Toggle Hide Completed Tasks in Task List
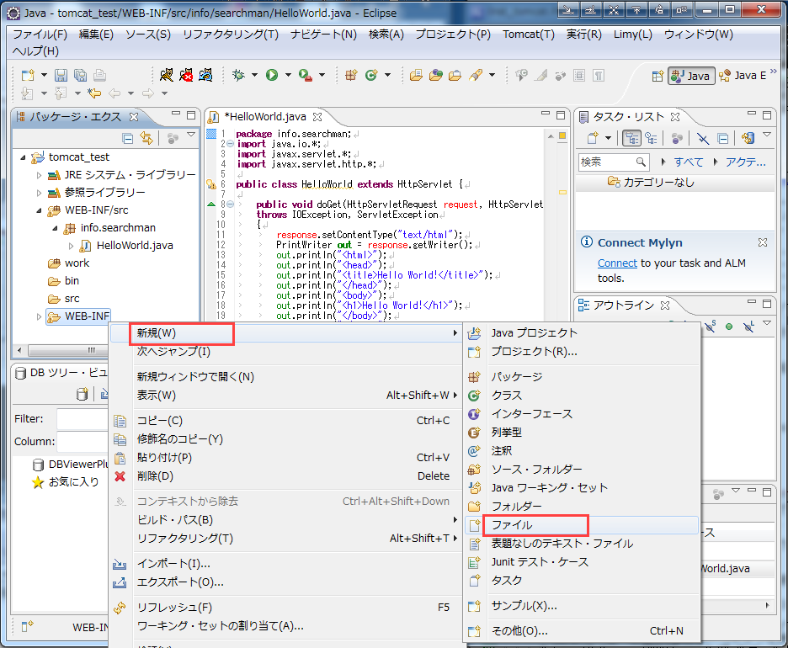Viewport: 788px width, 648px height. (703, 138)
